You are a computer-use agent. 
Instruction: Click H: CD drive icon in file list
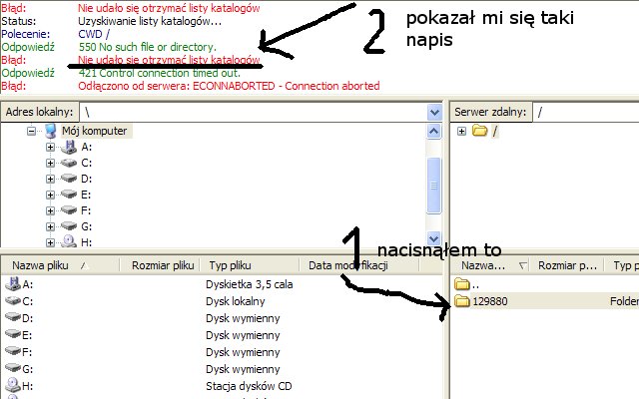click(x=13, y=385)
